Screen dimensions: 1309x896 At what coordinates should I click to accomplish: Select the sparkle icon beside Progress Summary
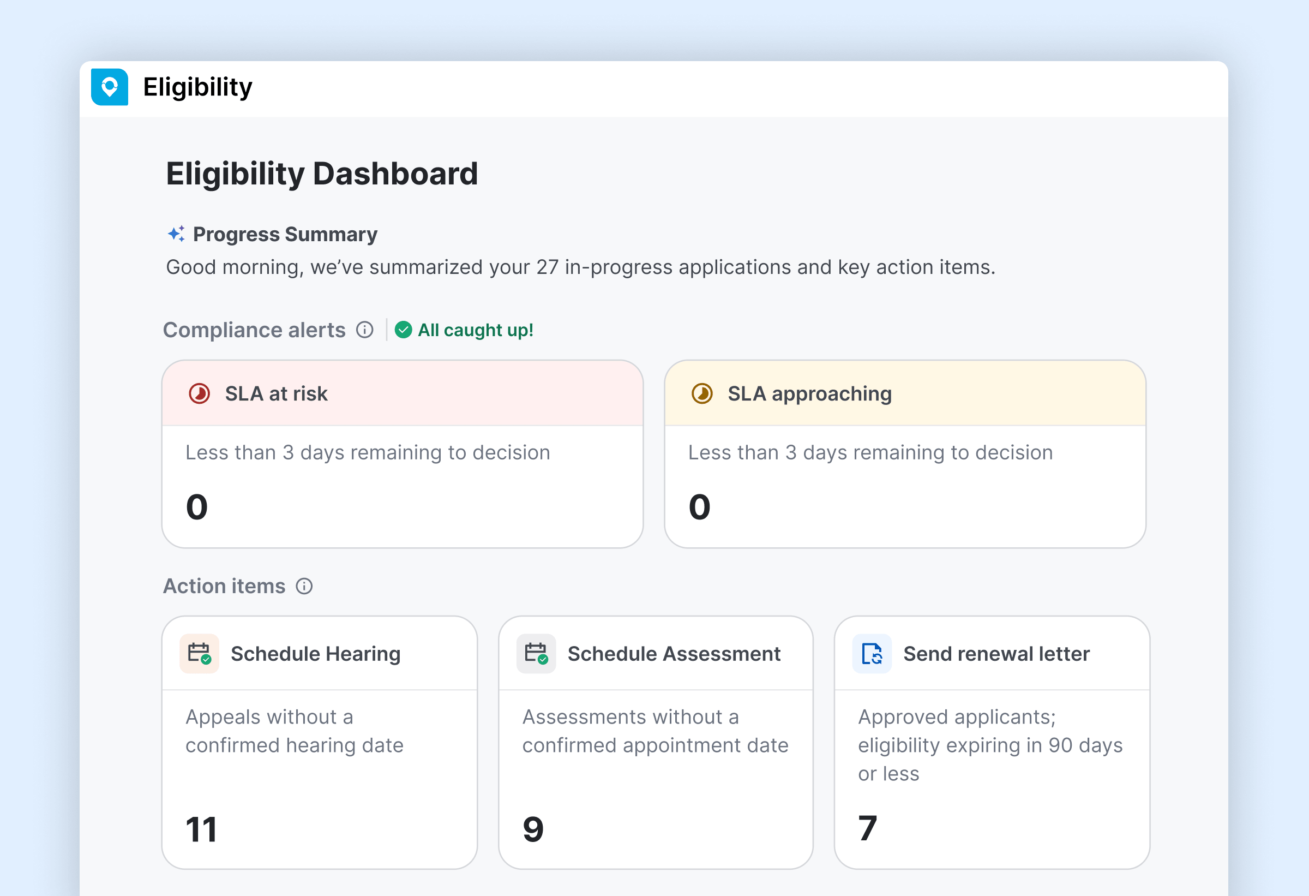[176, 234]
